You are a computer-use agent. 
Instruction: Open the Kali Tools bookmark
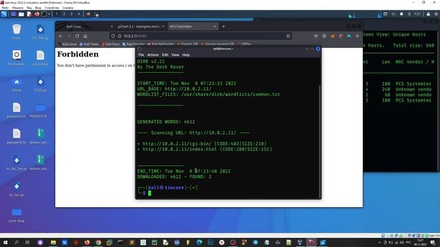[89, 44]
